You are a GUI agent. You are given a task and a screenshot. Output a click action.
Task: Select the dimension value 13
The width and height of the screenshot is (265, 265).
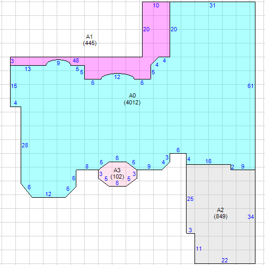pos(28,69)
